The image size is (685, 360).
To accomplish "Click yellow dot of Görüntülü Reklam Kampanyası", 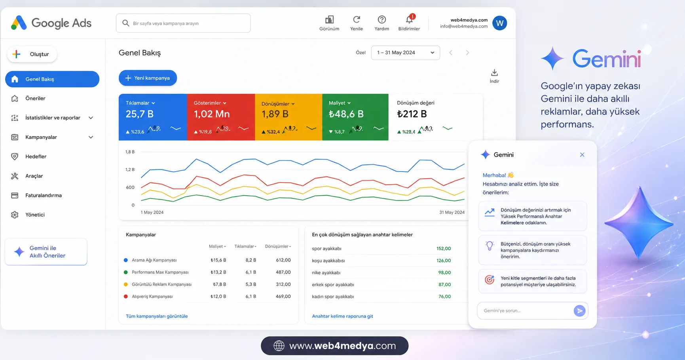I will [126, 284].
